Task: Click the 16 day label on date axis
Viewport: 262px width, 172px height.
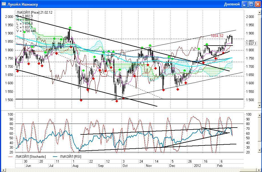Action: click(206, 161)
